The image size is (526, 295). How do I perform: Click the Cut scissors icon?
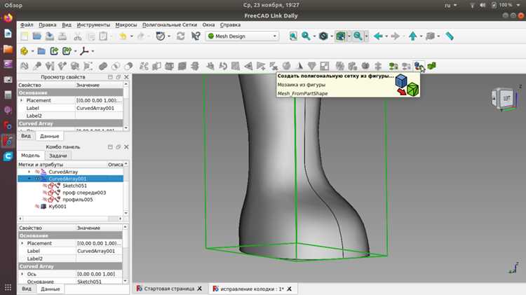(x=77, y=36)
